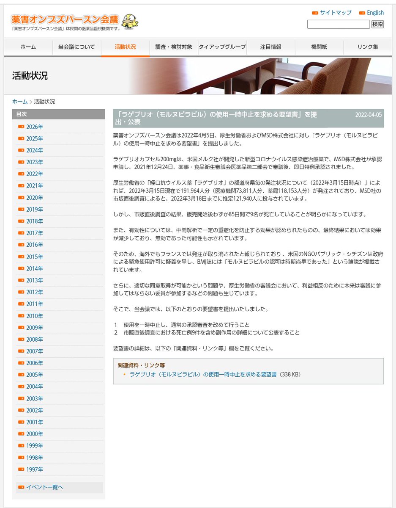Open the 2017年 archive link
This screenshot has height=508, width=396.
pyautogui.click(x=35, y=233)
